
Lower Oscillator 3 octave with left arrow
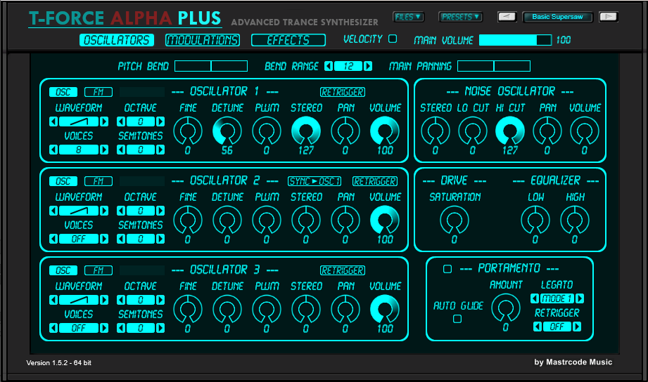click(121, 300)
